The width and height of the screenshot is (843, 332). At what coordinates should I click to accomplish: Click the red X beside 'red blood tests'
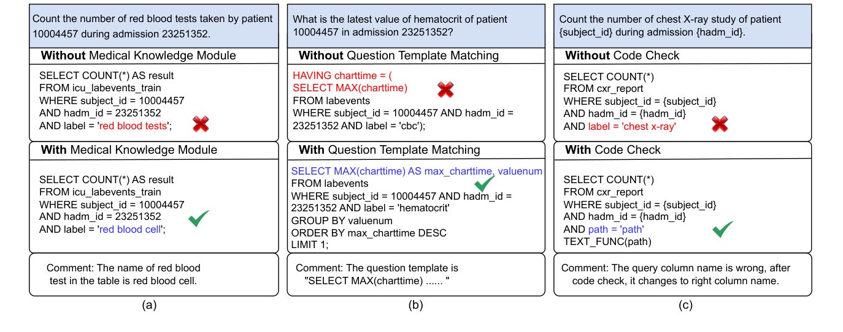point(200,125)
